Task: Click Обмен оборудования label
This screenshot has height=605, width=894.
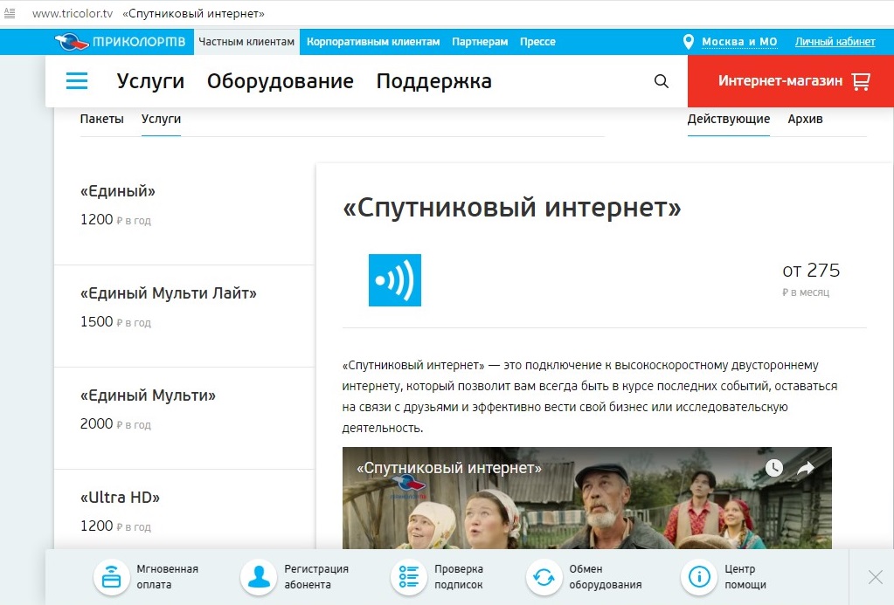Action: [x=605, y=576]
